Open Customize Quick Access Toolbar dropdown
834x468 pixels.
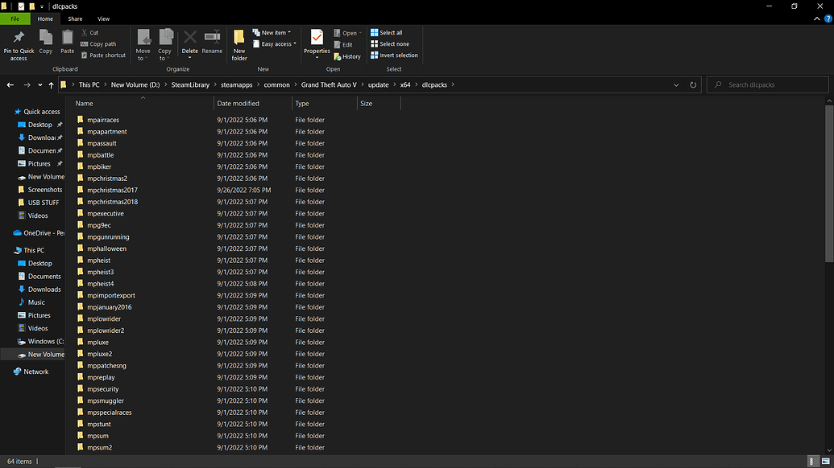coord(41,6)
